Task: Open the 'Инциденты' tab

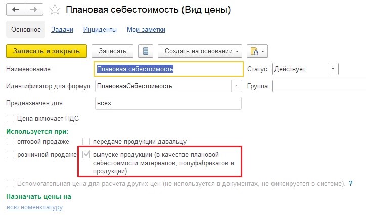Action: 100,30
